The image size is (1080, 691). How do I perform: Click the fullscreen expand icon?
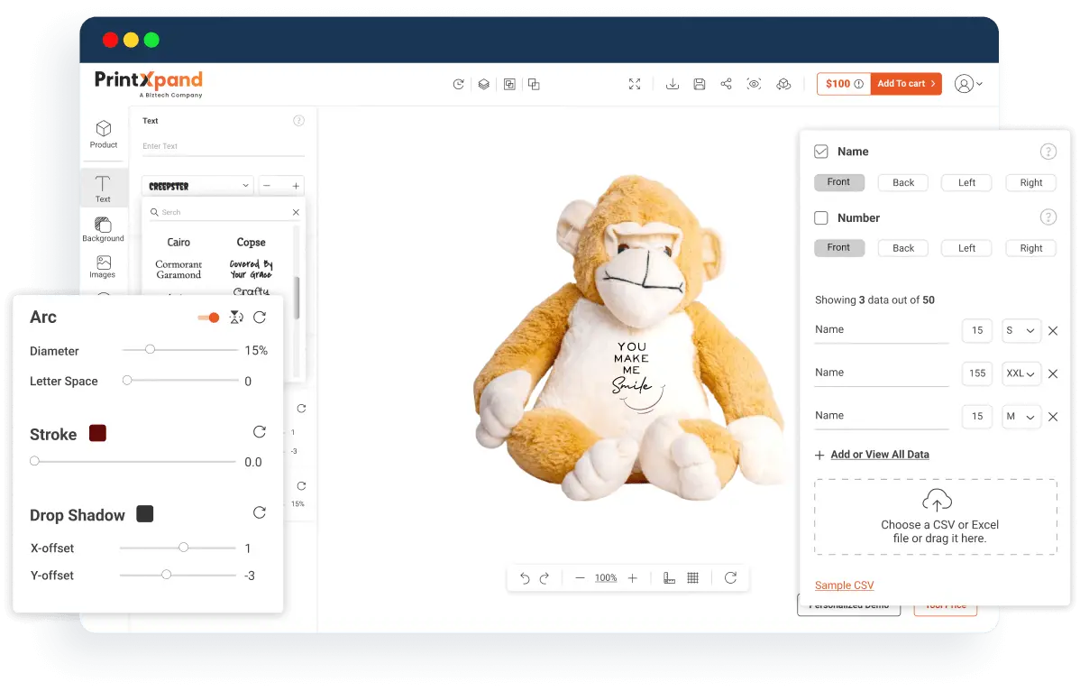pyautogui.click(x=635, y=84)
